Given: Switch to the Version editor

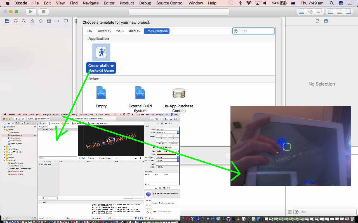Looking at the screenshot, I should click(x=319, y=12).
